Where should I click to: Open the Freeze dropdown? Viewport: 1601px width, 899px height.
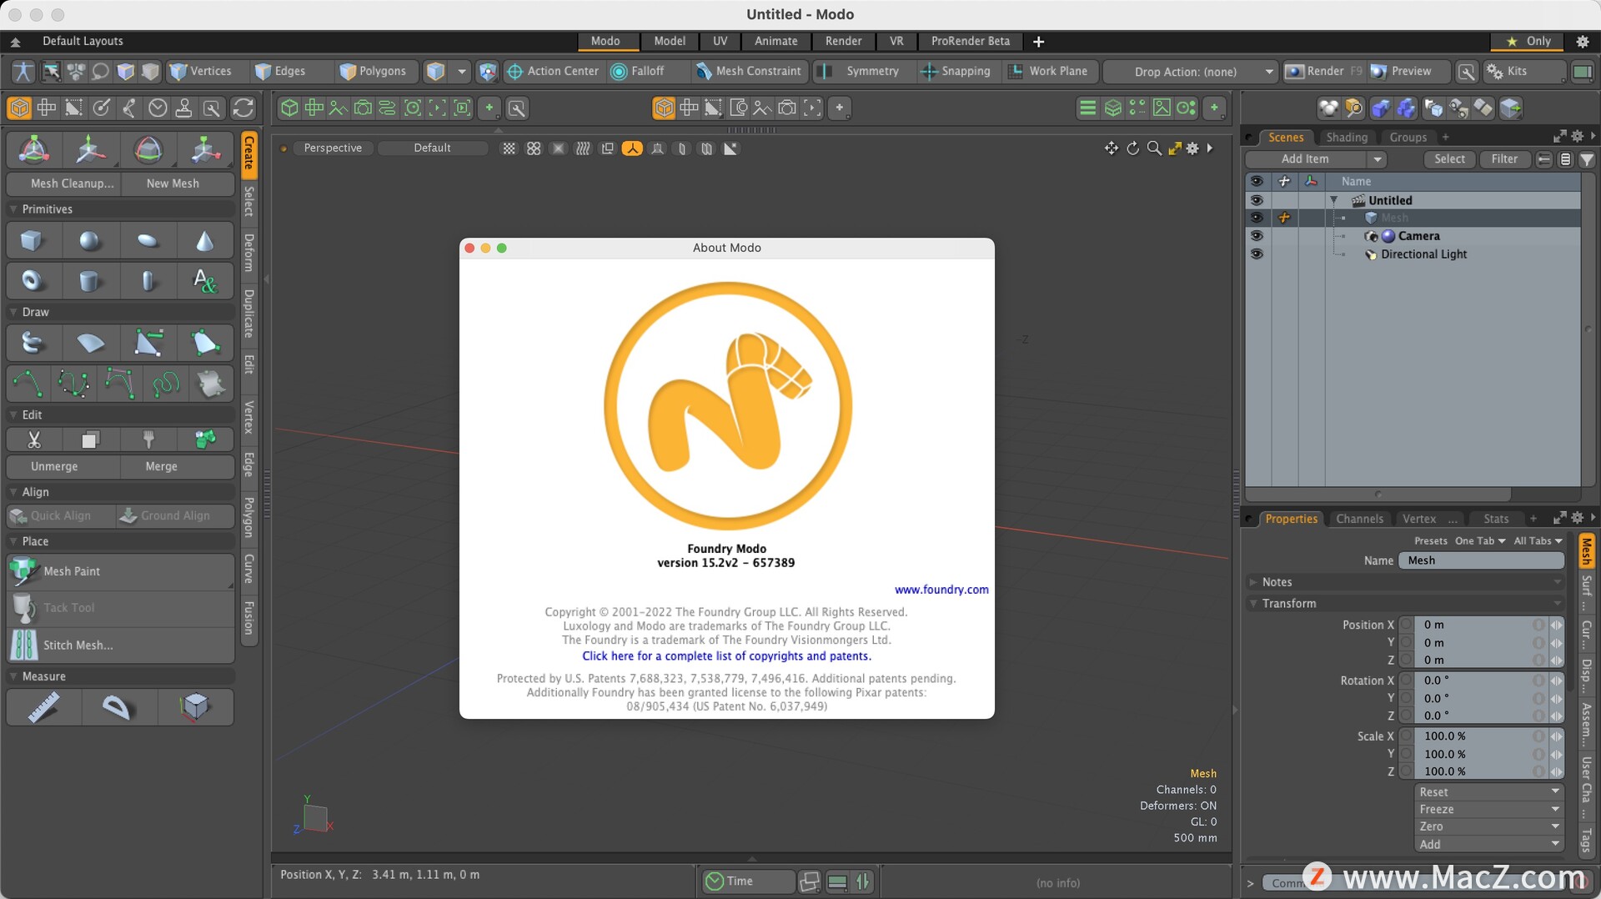(x=1488, y=809)
